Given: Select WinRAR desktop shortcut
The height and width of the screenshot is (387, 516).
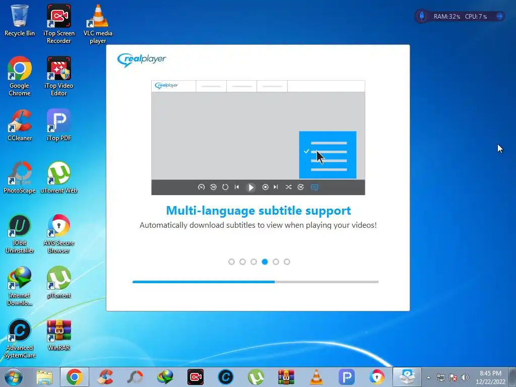Looking at the screenshot, I should pos(58,335).
